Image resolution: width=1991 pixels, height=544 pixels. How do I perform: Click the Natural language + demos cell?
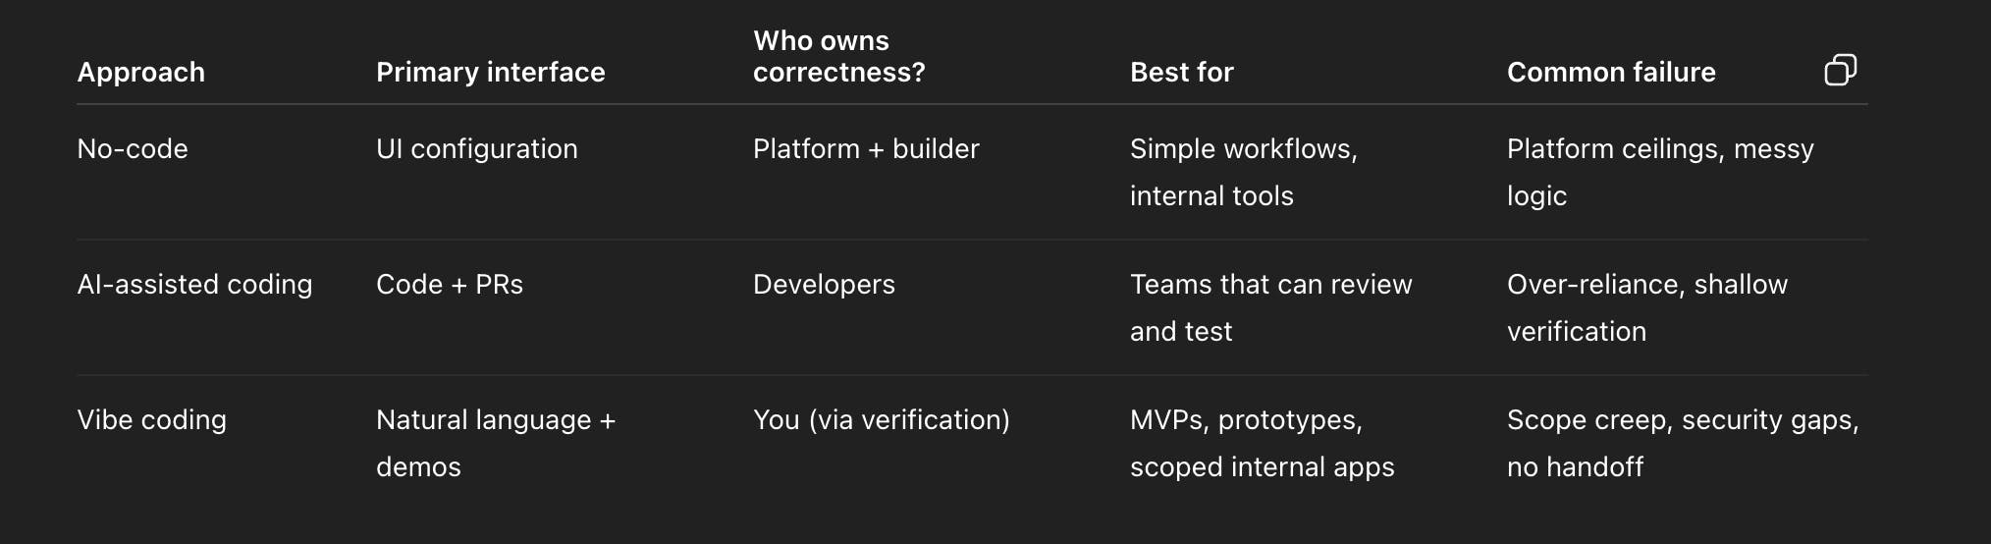495,443
